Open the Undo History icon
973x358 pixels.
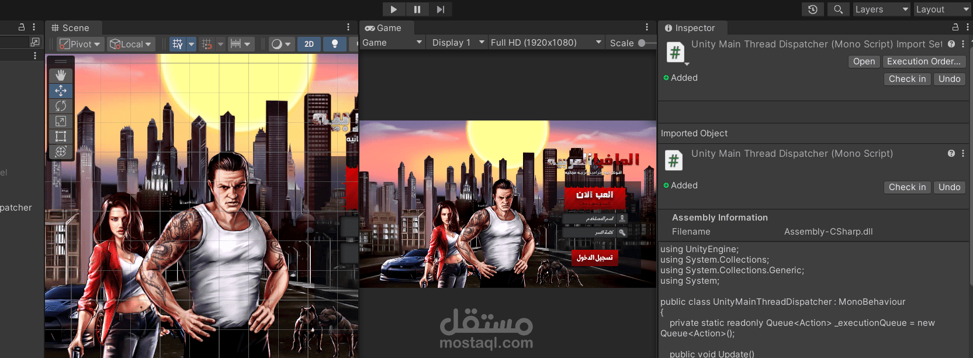813,9
